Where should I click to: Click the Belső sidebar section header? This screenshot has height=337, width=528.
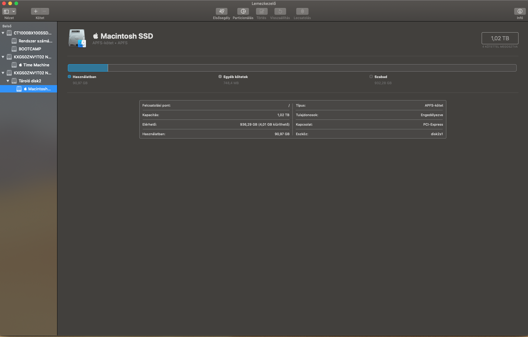[x=7, y=26]
